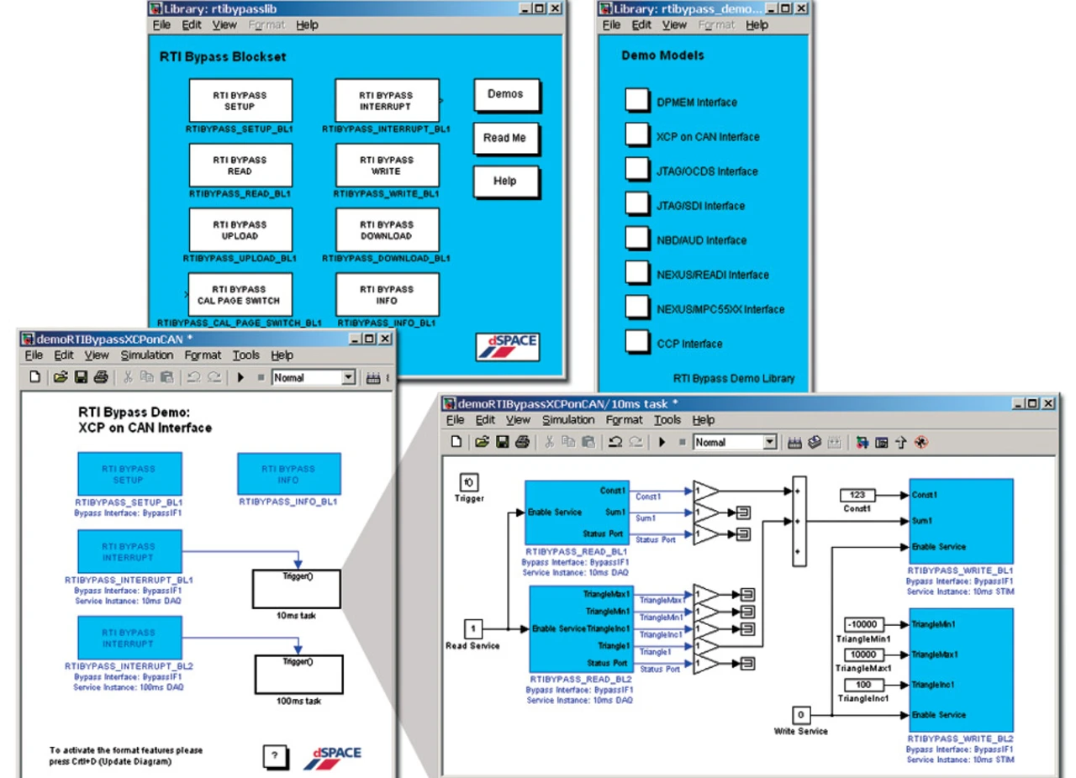
Task: Click Open folder icon in demoRTIBypassXCPonCAN window
Action: coord(61,377)
